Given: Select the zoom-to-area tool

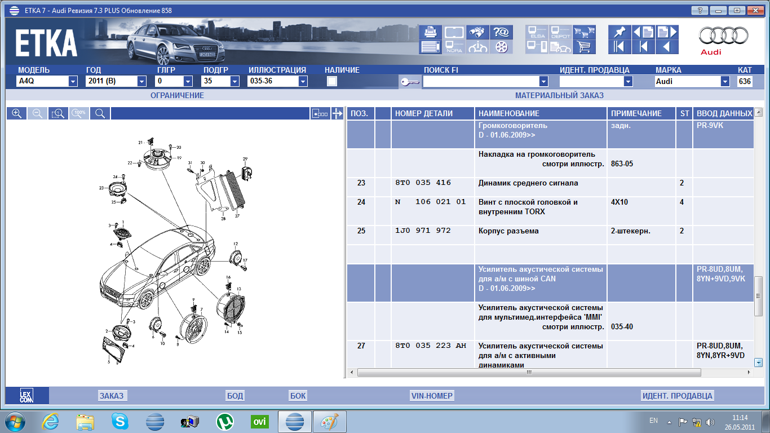Looking at the screenshot, I should tap(58, 113).
